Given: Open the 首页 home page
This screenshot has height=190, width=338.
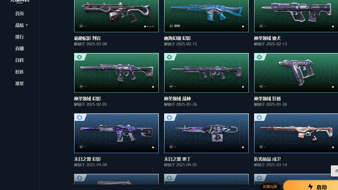Looking at the screenshot, I should (x=20, y=14).
